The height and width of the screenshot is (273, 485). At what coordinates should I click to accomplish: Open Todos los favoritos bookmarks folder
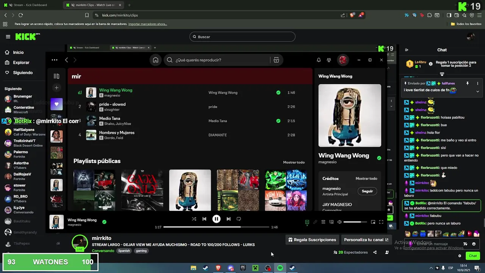pos(466,24)
